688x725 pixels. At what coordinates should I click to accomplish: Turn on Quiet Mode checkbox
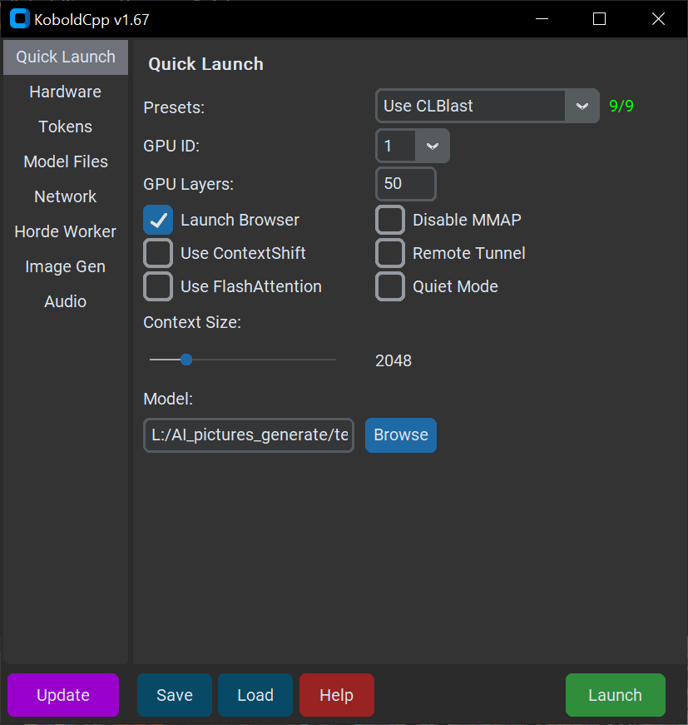(390, 286)
